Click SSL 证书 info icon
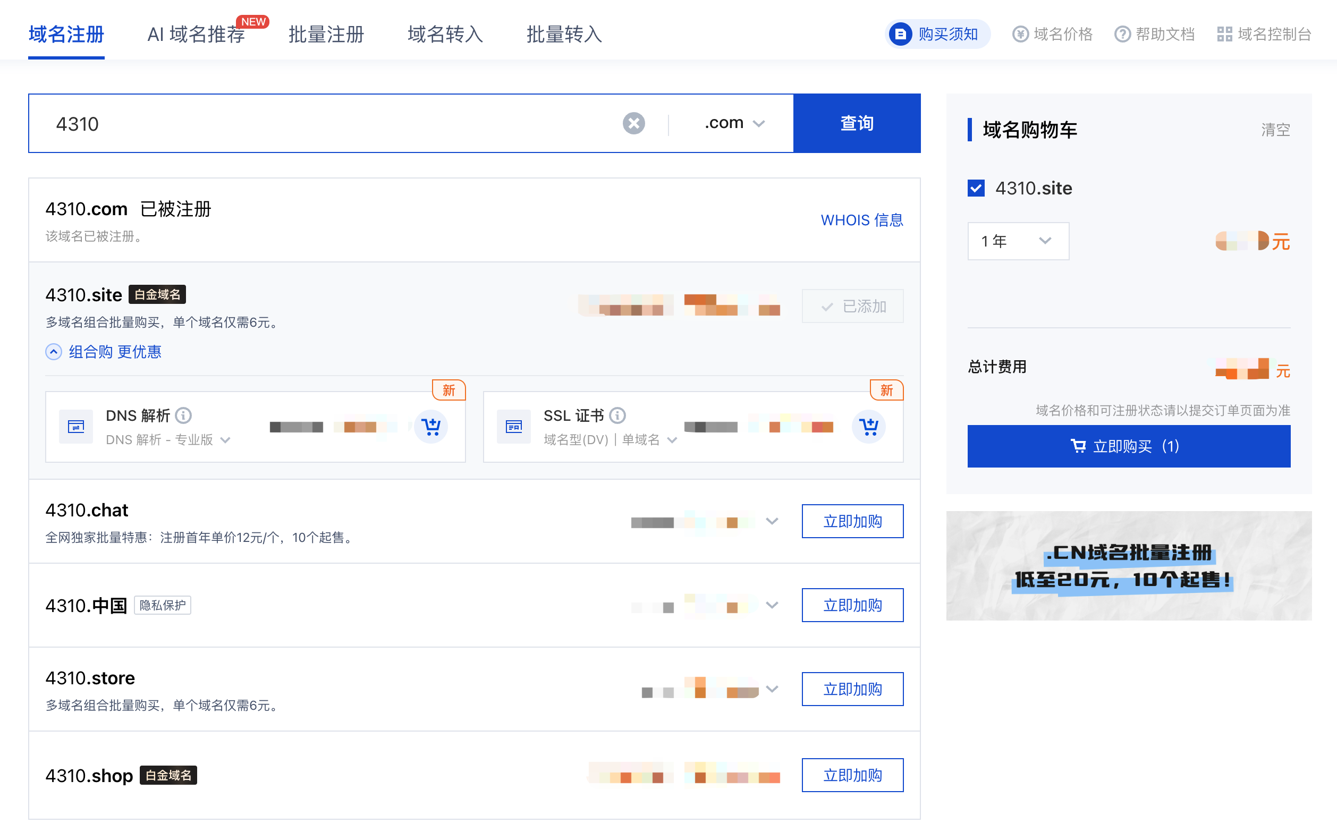1337x832 pixels. [617, 415]
